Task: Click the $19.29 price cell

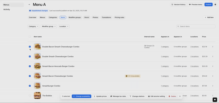Action: coord(204,76)
